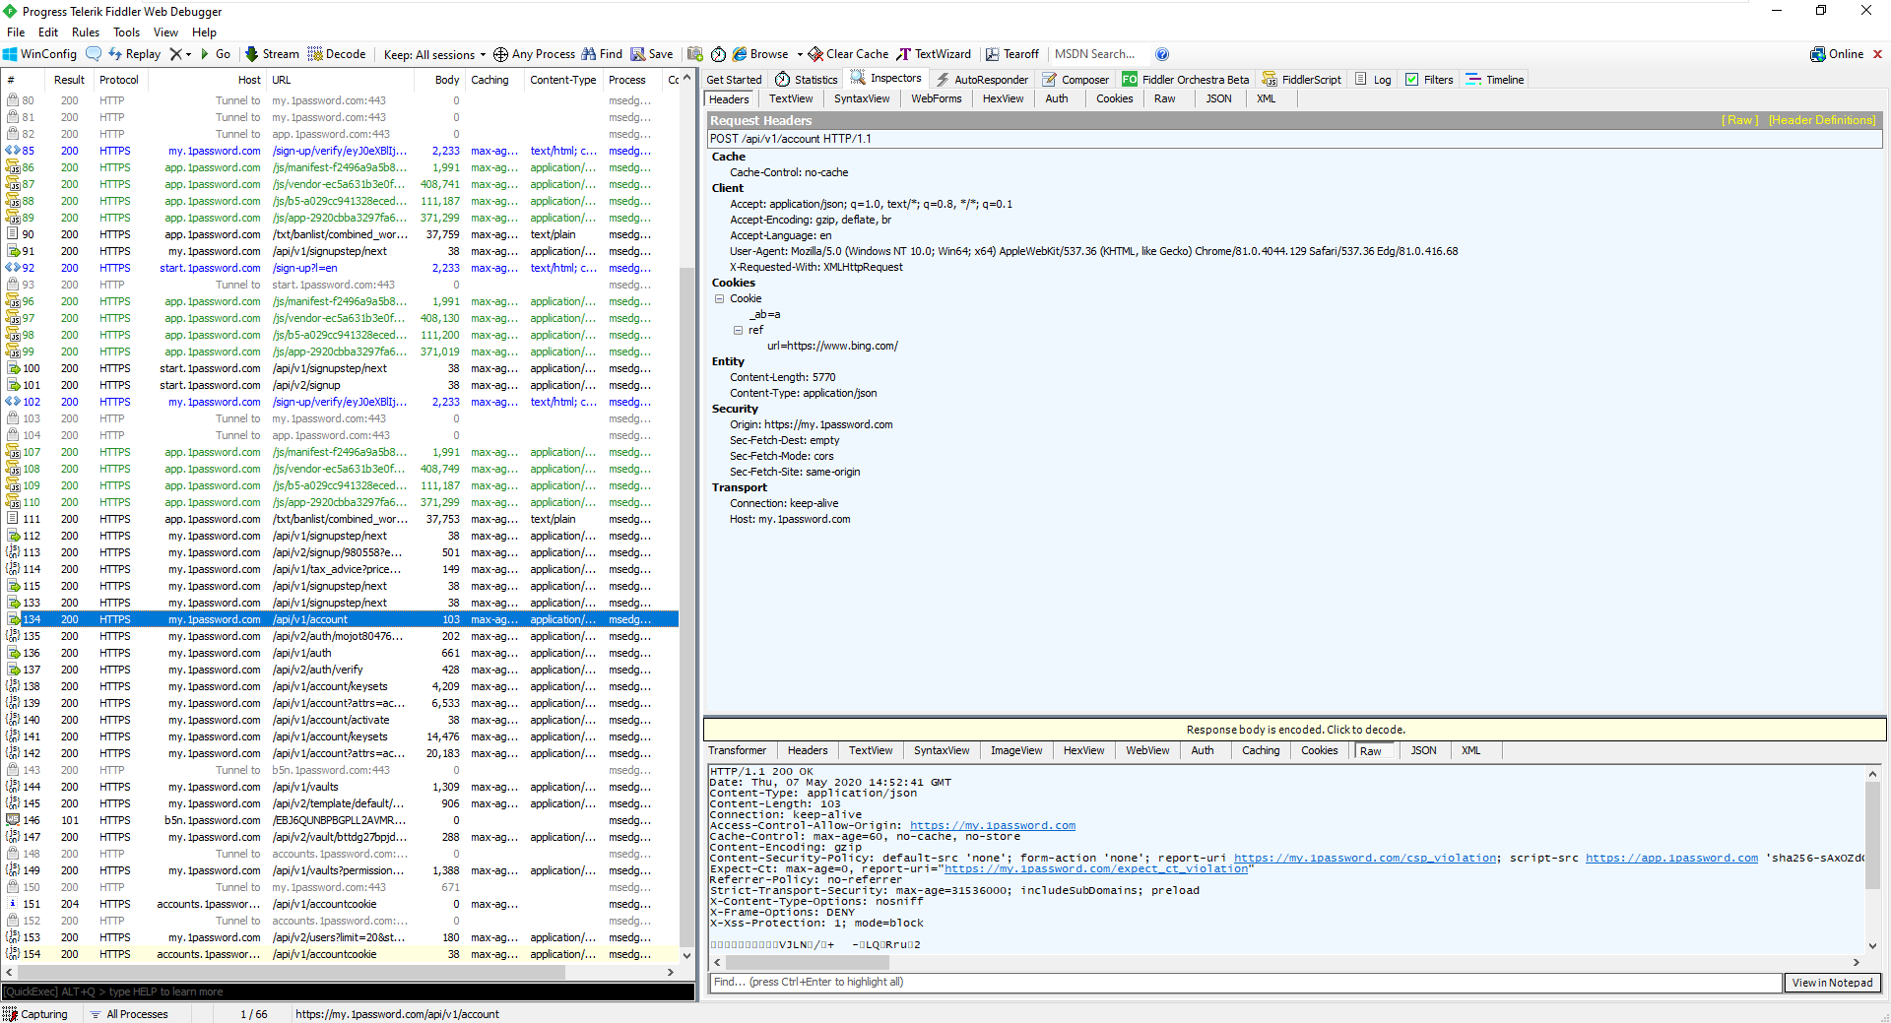Open the FiddlerScript tab
This screenshot has height=1023, width=1891.
(1301, 80)
